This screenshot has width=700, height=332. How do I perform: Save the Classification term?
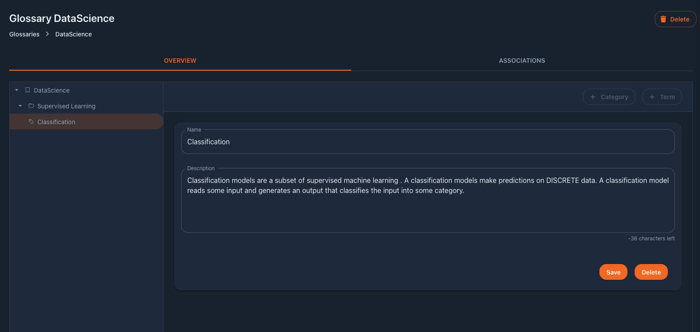[x=613, y=272]
